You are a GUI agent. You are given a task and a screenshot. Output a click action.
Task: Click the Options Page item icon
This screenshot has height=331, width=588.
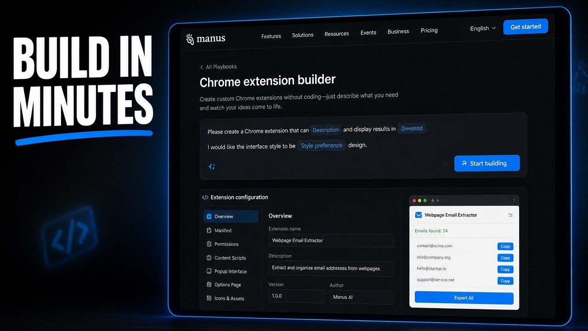(x=209, y=285)
